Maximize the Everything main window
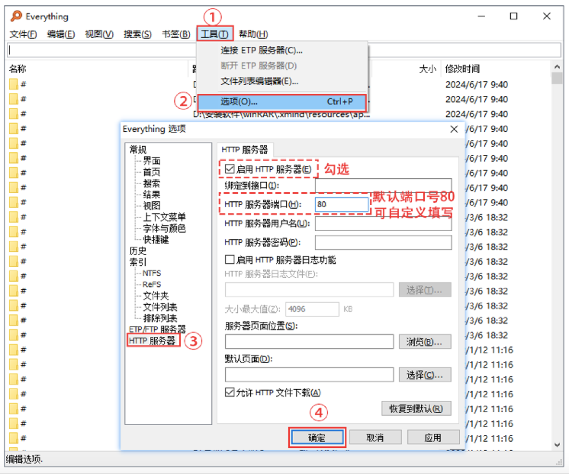 [x=513, y=17]
